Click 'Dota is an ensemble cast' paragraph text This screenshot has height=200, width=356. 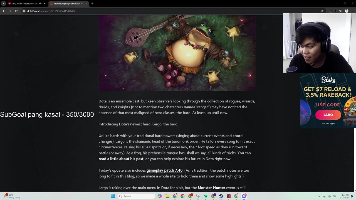point(177,107)
